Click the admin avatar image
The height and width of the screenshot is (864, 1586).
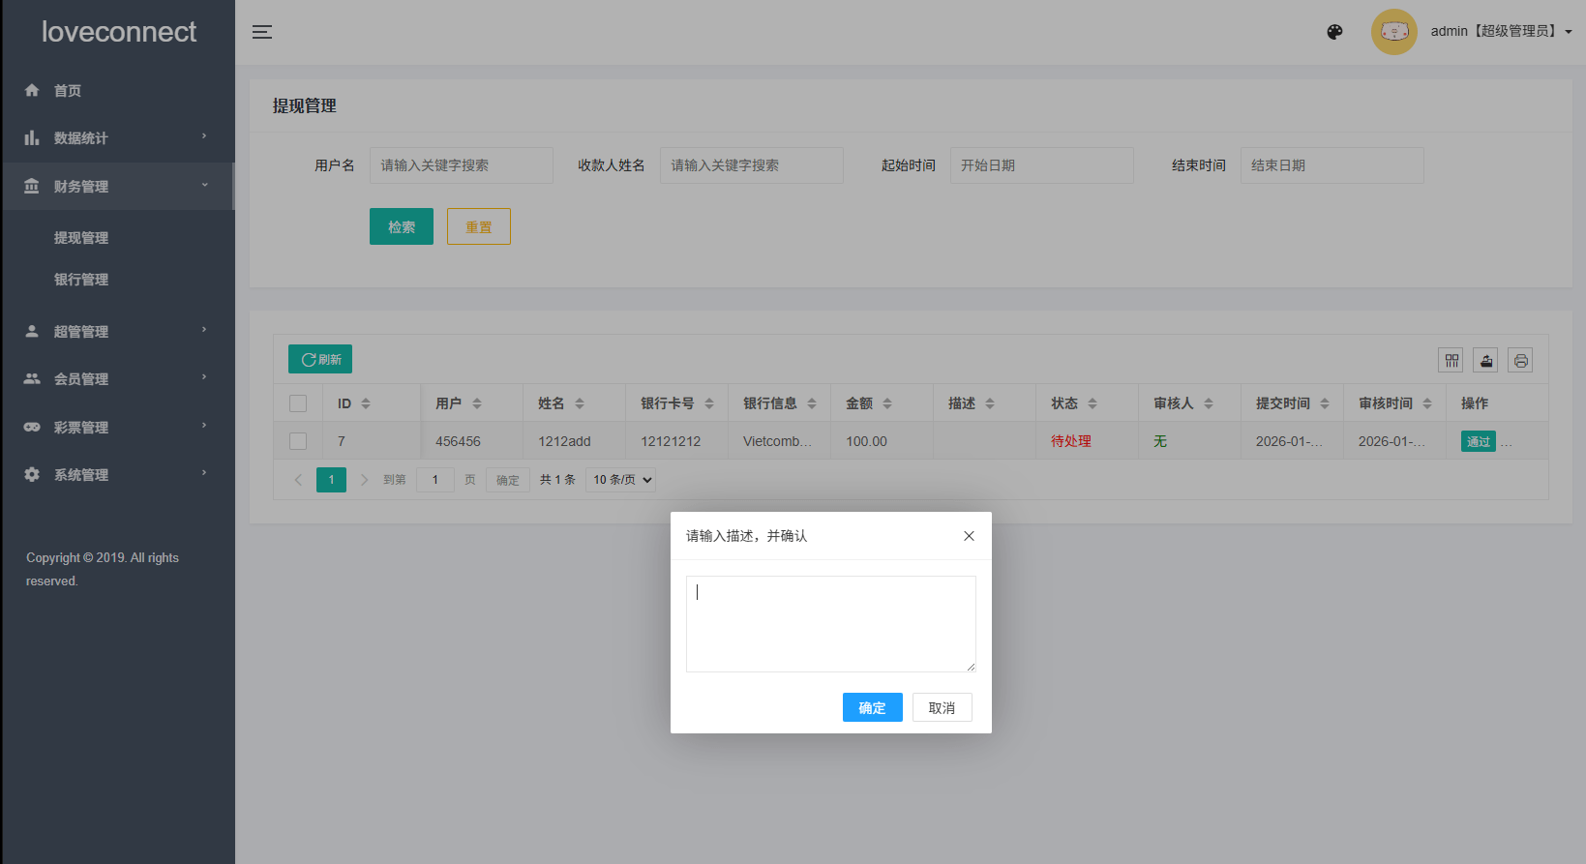click(x=1393, y=32)
